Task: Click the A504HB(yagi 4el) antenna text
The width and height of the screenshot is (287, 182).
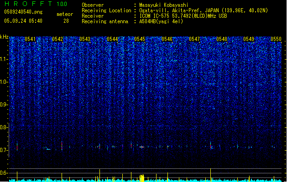Action: (161, 21)
